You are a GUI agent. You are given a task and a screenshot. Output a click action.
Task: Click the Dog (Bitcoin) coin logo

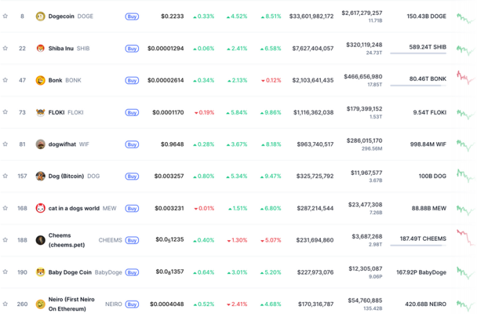pyautogui.click(x=41, y=176)
